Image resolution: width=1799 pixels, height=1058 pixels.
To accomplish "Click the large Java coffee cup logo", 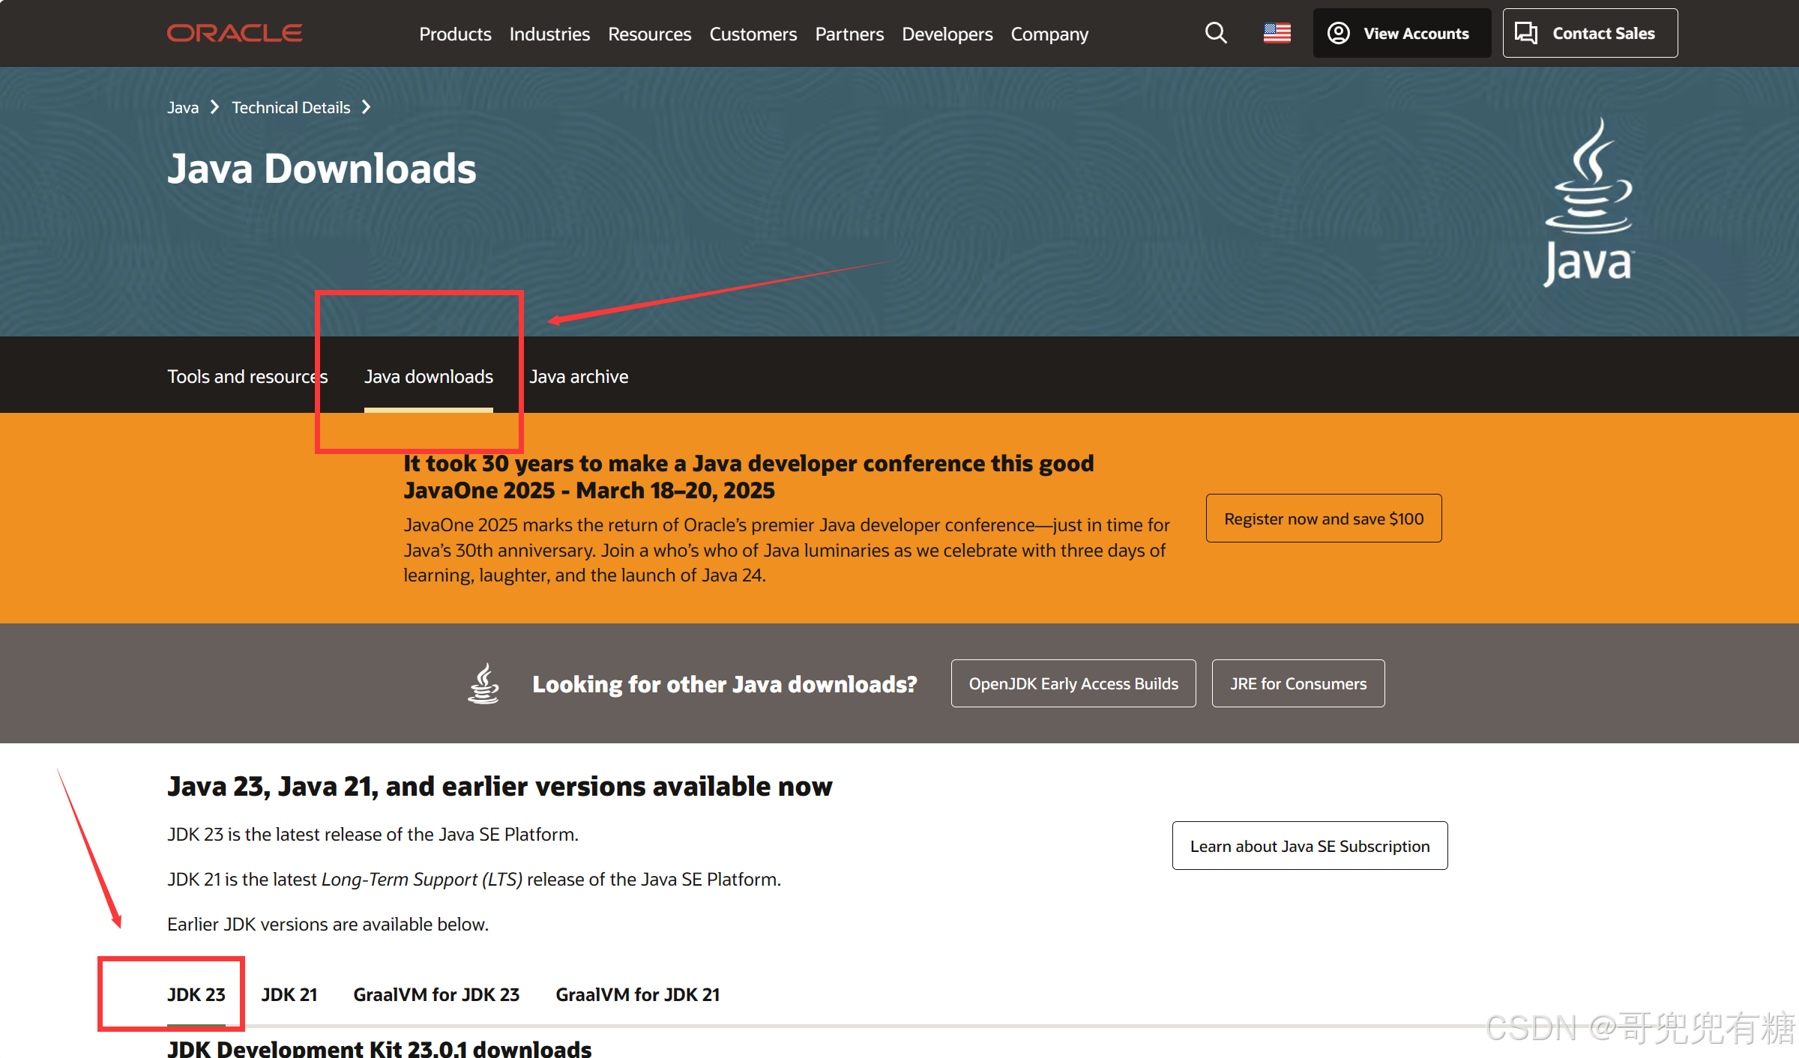I will click(1588, 202).
